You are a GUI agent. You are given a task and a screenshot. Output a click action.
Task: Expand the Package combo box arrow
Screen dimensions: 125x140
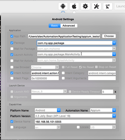coord(114,43)
